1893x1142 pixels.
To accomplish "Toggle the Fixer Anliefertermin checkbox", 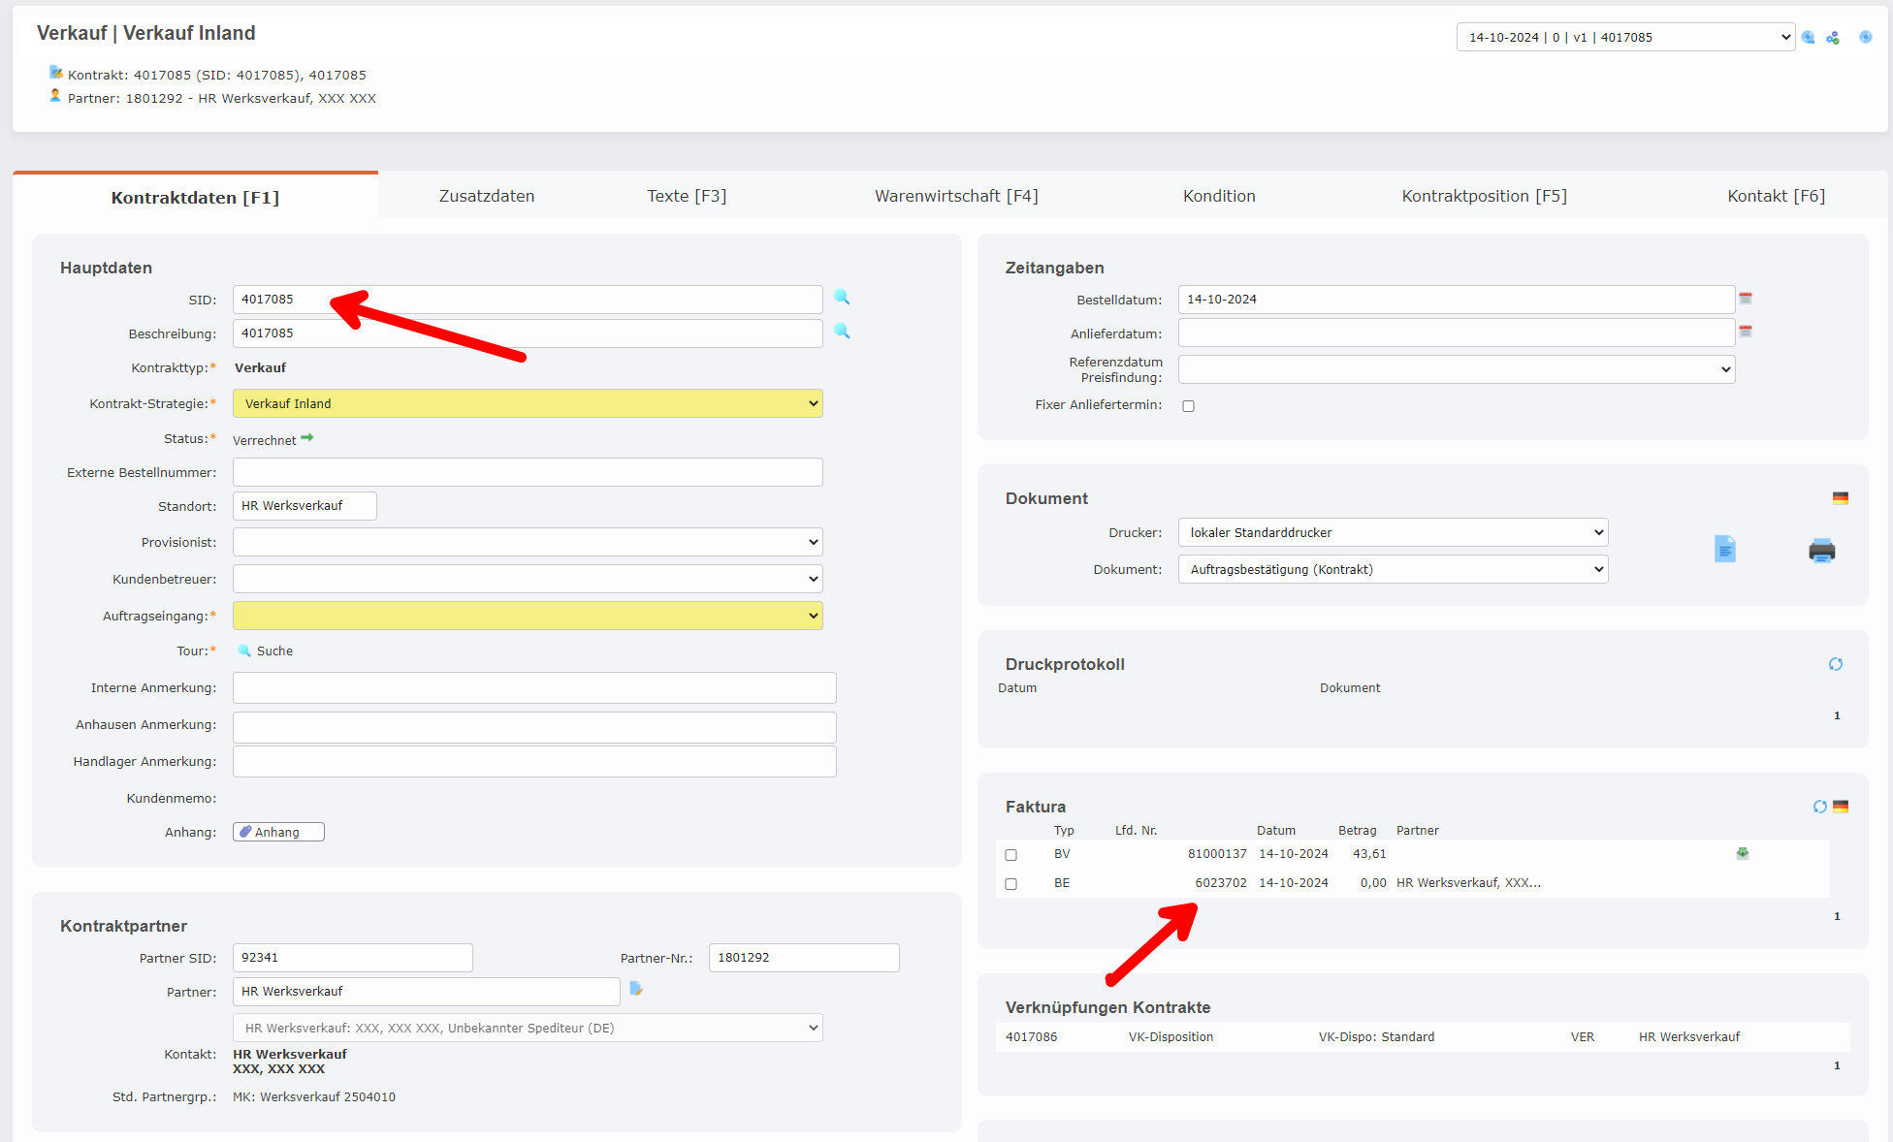I will pyautogui.click(x=1188, y=406).
